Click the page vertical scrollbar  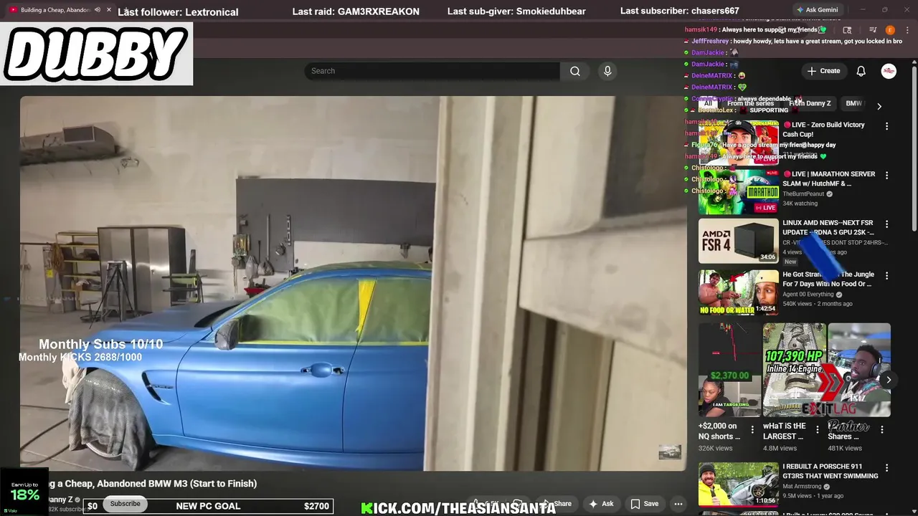914,147
